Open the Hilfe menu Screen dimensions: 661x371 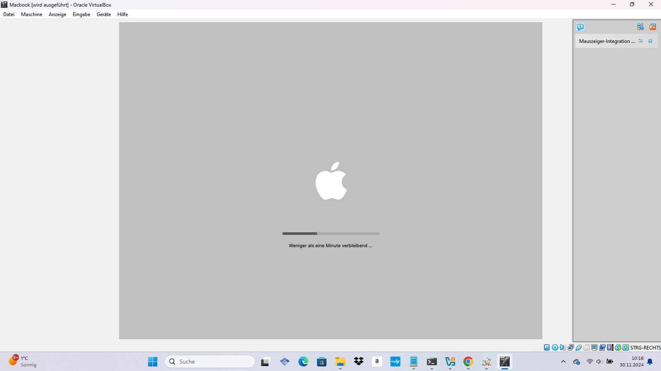(x=122, y=14)
